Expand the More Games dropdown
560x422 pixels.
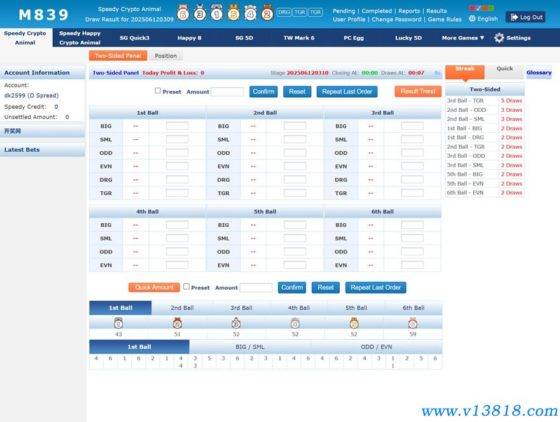click(x=463, y=38)
